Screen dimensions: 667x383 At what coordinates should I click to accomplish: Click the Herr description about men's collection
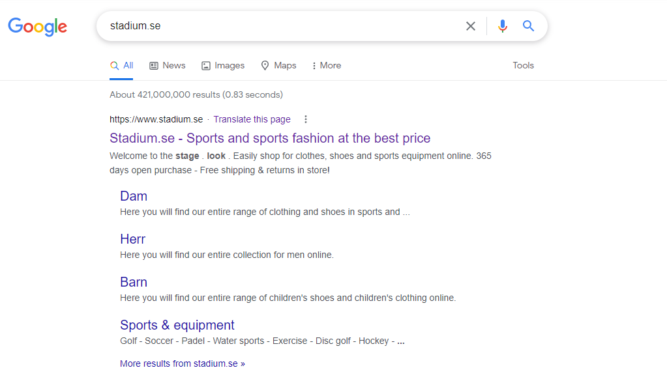point(227,255)
